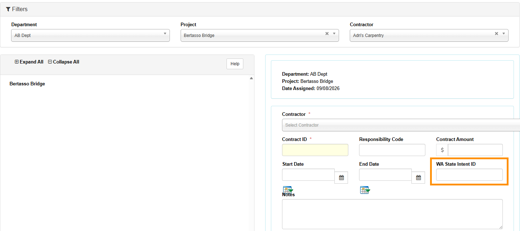Click the Contract Amount field
Viewport: 520px width, 231px height.
click(475, 150)
